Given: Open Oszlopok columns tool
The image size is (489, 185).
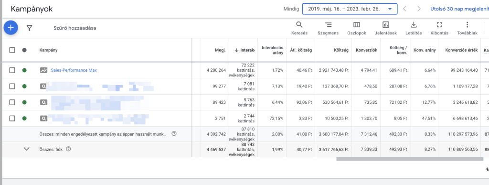Looking at the screenshot, I should (x=356, y=28).
